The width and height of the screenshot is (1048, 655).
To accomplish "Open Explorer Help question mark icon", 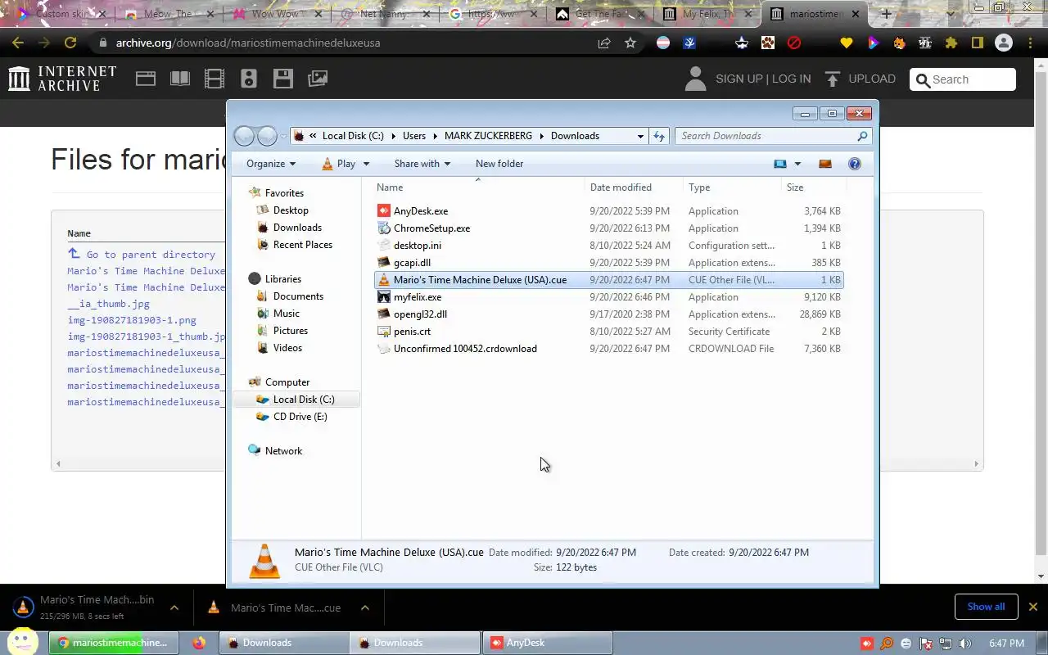I will click(855, 164).
